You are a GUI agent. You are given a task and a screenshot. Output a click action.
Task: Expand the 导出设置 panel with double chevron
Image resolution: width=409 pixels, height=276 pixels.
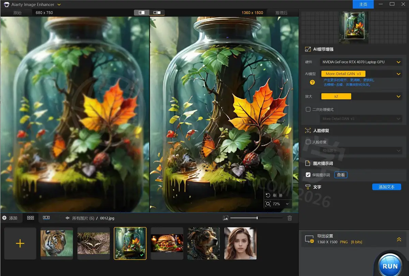(x=399, y=240)
